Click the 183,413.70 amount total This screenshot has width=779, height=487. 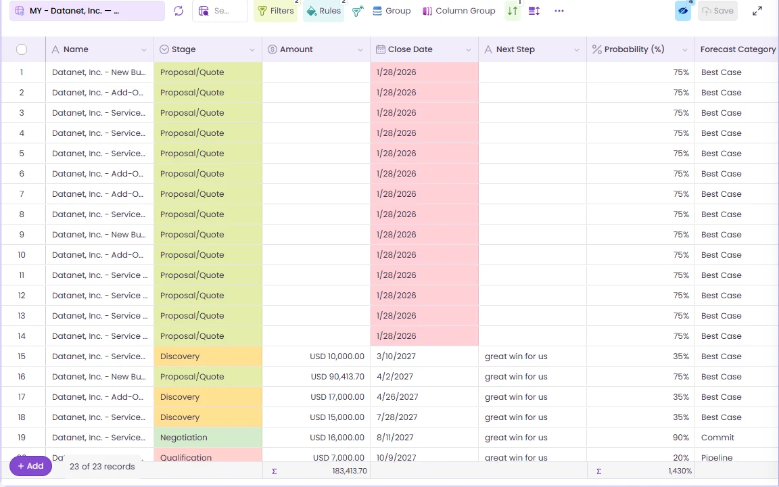(349, 471)
